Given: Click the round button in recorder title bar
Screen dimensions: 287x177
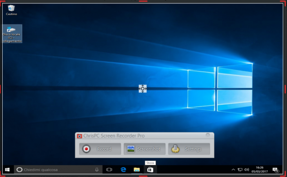Looking at the screenshot, I should coord(208,135).
